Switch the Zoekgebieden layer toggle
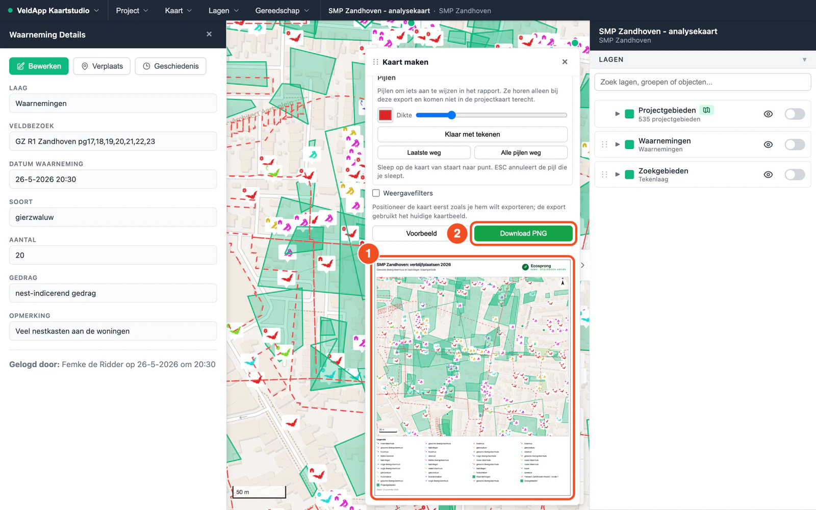The image size is (816, 510). [x=795, y=174]
